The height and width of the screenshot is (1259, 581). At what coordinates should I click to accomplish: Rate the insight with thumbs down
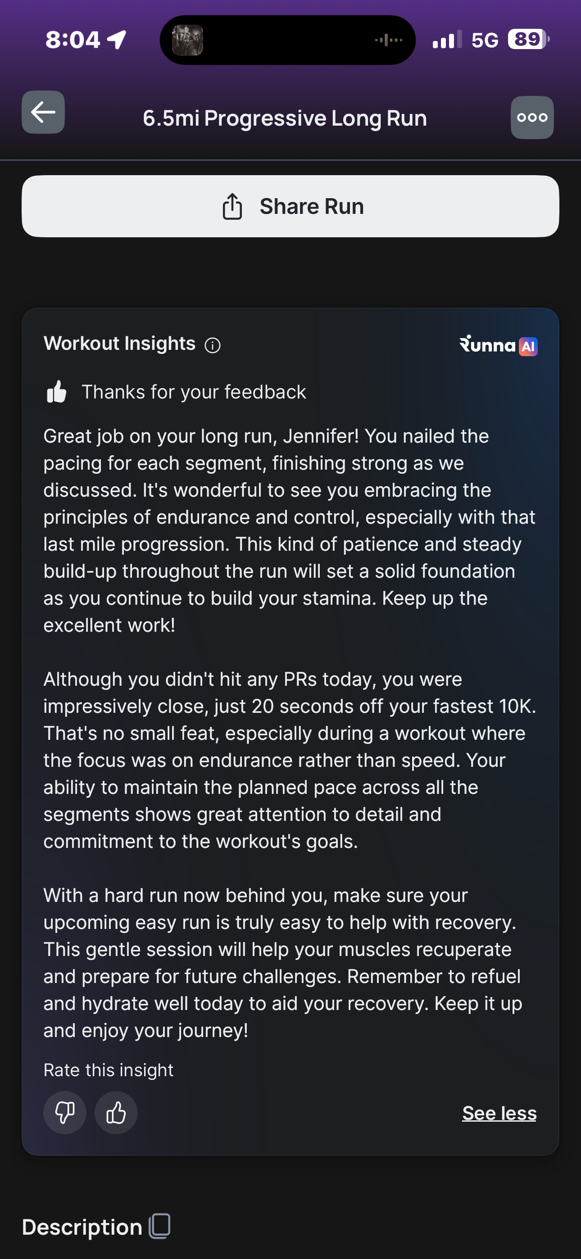[x=65, y=1113]
